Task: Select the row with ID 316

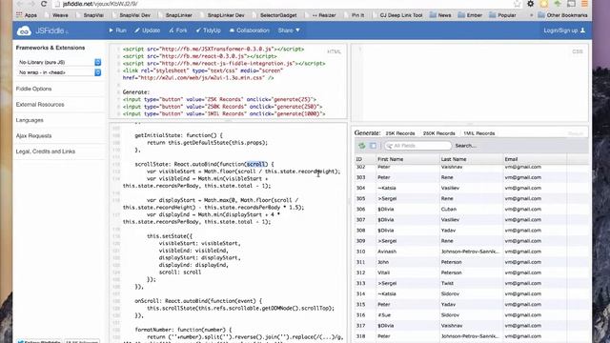Action: (x=472, y=315)
